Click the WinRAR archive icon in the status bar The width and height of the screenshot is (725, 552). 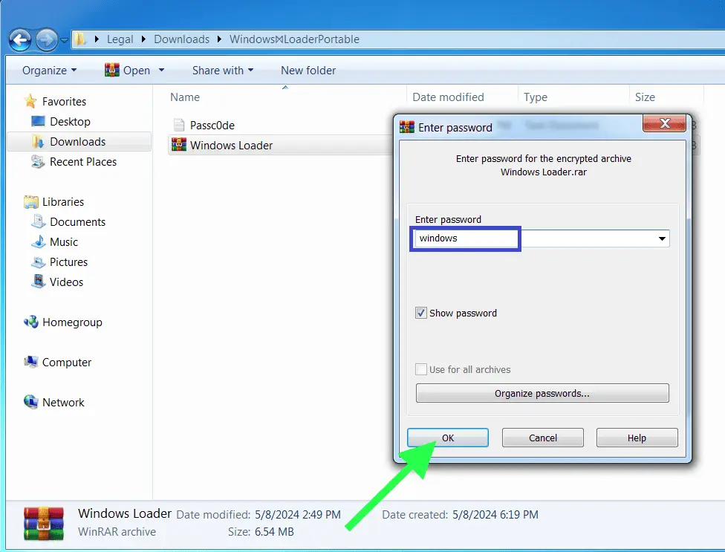coord(42,522)
